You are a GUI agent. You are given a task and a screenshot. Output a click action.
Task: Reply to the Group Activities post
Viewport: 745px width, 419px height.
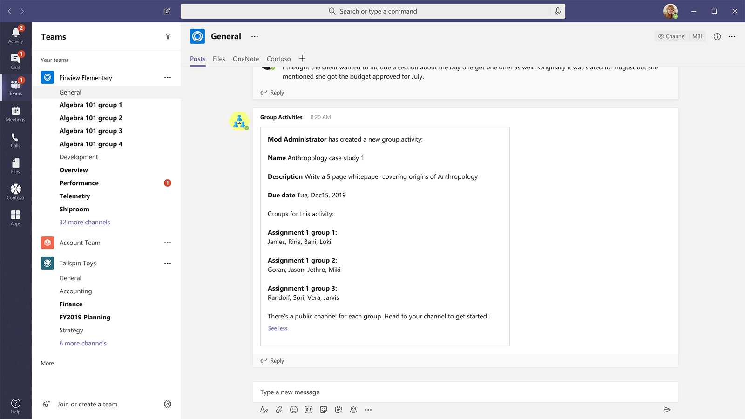point(272,361)
